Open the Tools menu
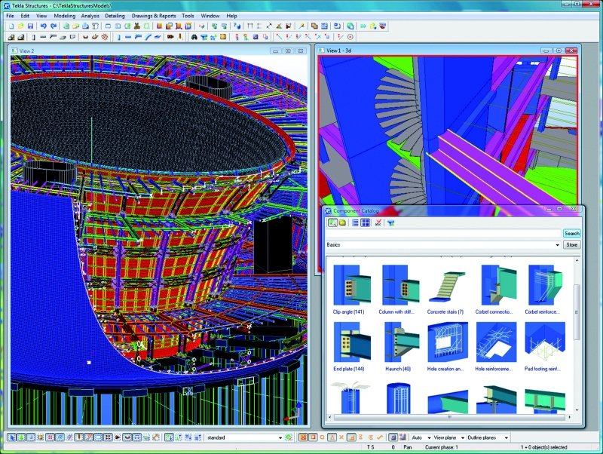The height and width of the screenshot is (454, 603). 188,16
